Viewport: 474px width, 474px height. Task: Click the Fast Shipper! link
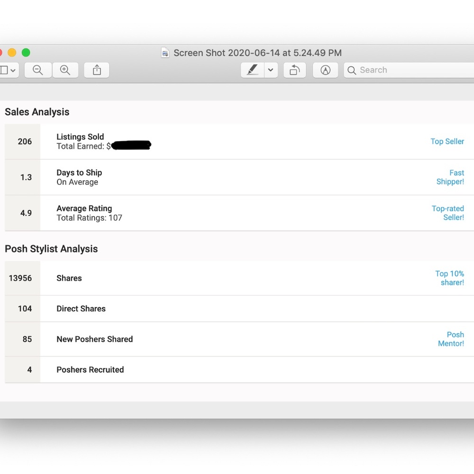click(x=450, y=177)
